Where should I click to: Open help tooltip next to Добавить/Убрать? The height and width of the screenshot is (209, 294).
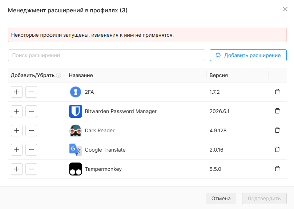point(59,75)
